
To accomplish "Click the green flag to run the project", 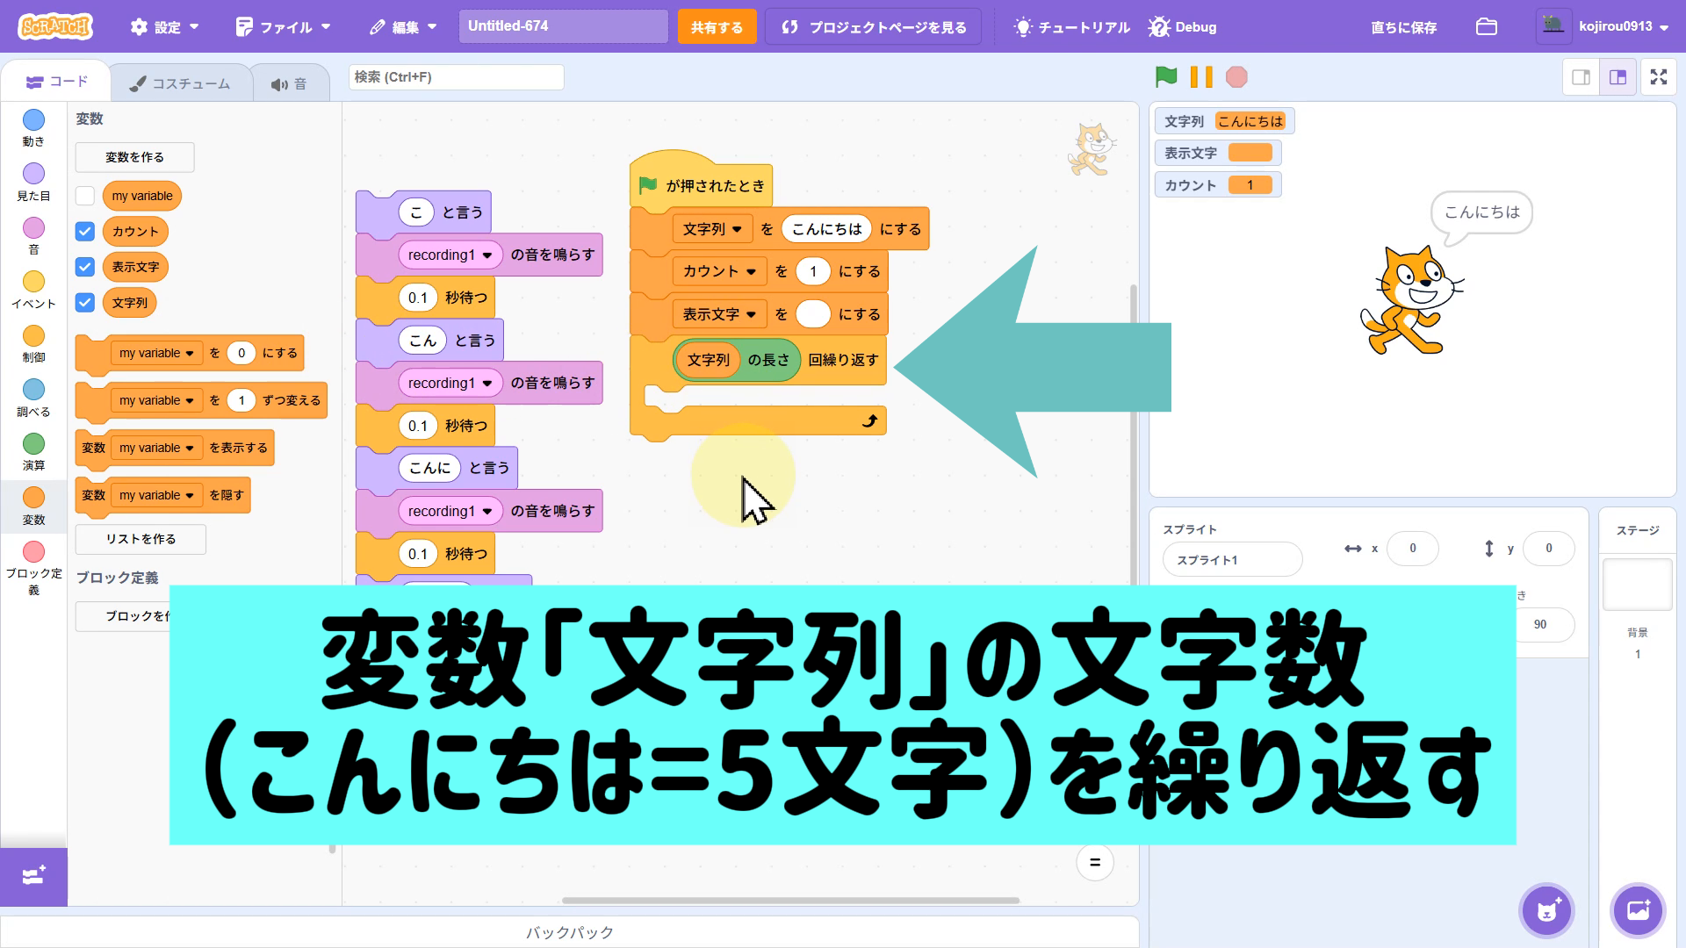I will click(1166, 77).
